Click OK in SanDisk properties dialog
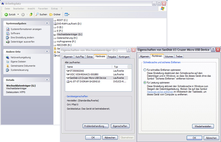The height and width of the screenshot is (142, 221). point(194,138)
